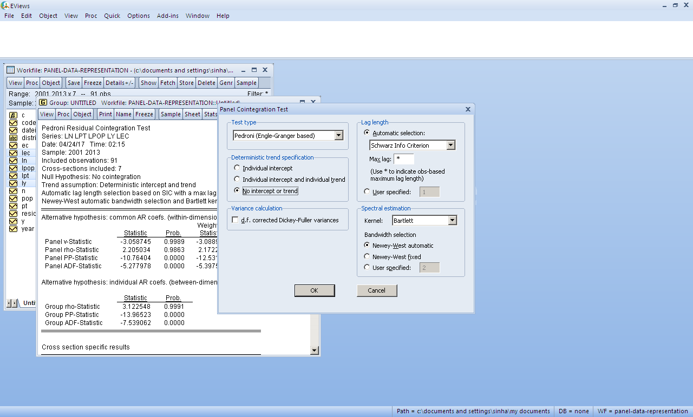
Task: Select the lpop series icon in workfile
Action: (14, 168)
